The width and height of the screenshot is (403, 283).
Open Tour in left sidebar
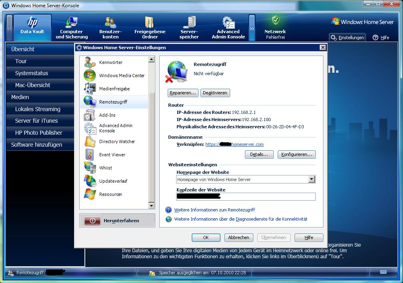point(40,61)
